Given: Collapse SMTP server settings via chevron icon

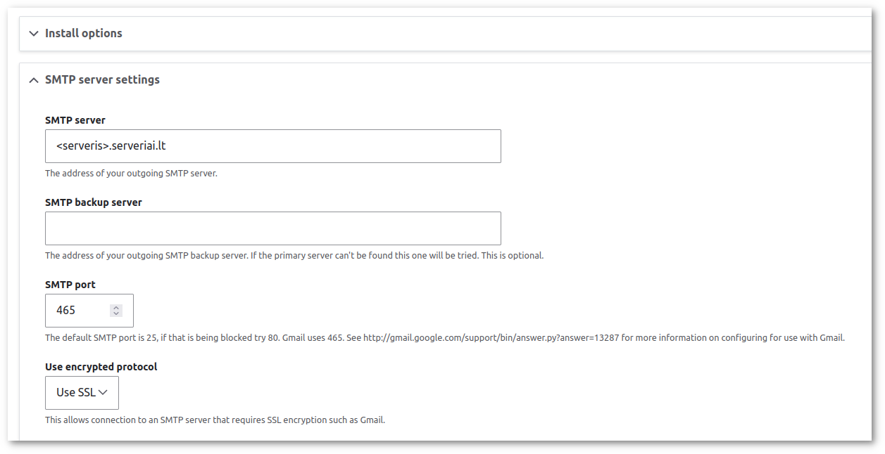Looking at the screenshot, I should click(33, 80).
